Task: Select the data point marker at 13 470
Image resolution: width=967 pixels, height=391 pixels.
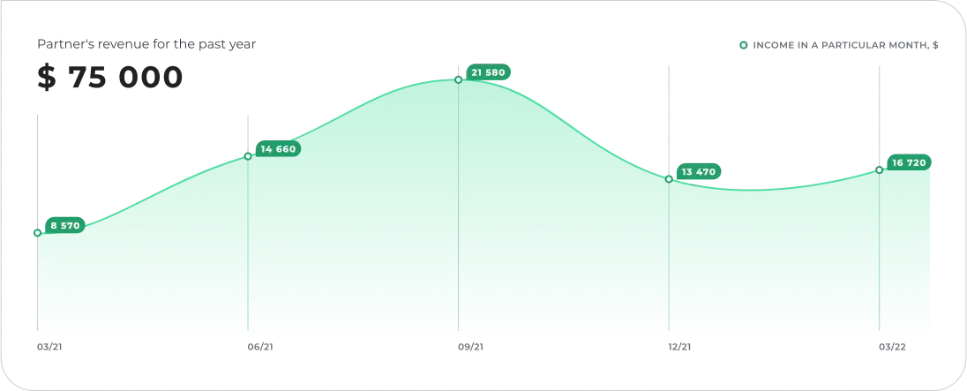Action: coord(669,179)
